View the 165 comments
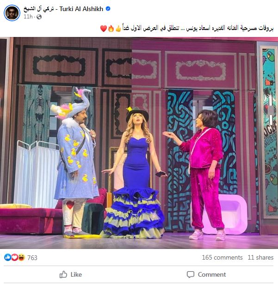 click(x=222, y=257)
